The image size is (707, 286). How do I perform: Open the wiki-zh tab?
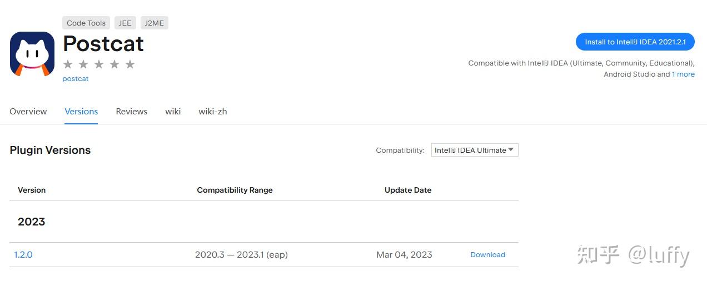(x=213, y=112)
